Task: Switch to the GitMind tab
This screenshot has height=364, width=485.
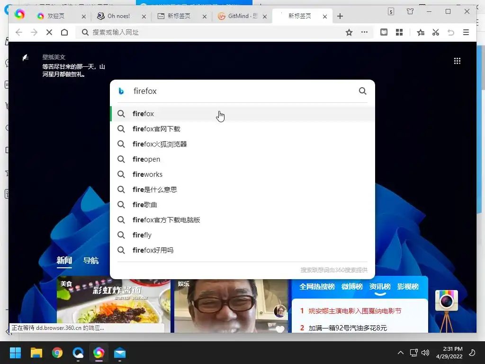Action: [242, 16]
